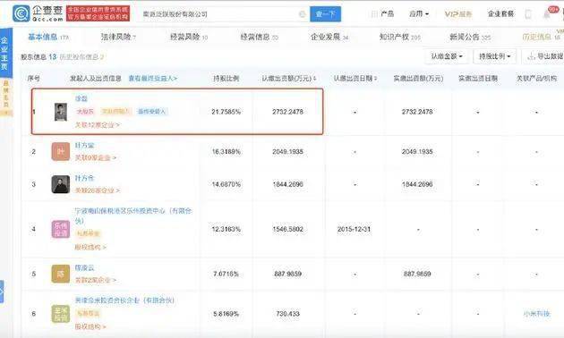The height and width of the screenshot is (338, 564).
Task: Expand 关联12家企业 link
Action: 97,124
